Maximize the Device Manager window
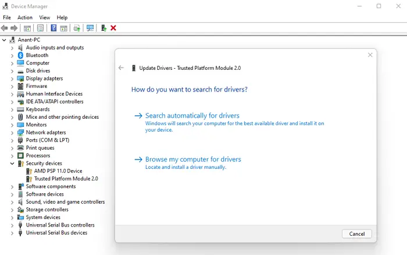 [379, 6]
